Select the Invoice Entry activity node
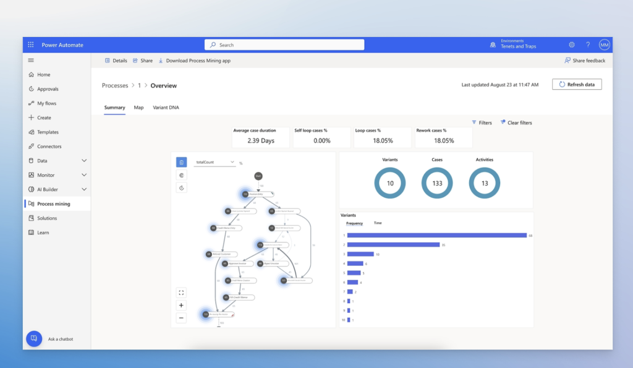 pos(258,194)
